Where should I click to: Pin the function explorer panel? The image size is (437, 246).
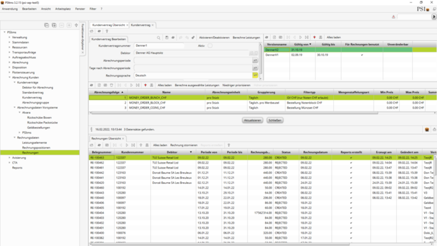(76, 26)
